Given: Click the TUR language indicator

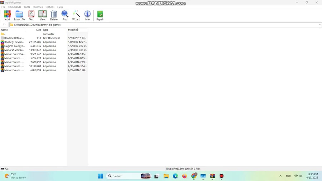Looking at the screenshot, I should click(x=288, y=176).
